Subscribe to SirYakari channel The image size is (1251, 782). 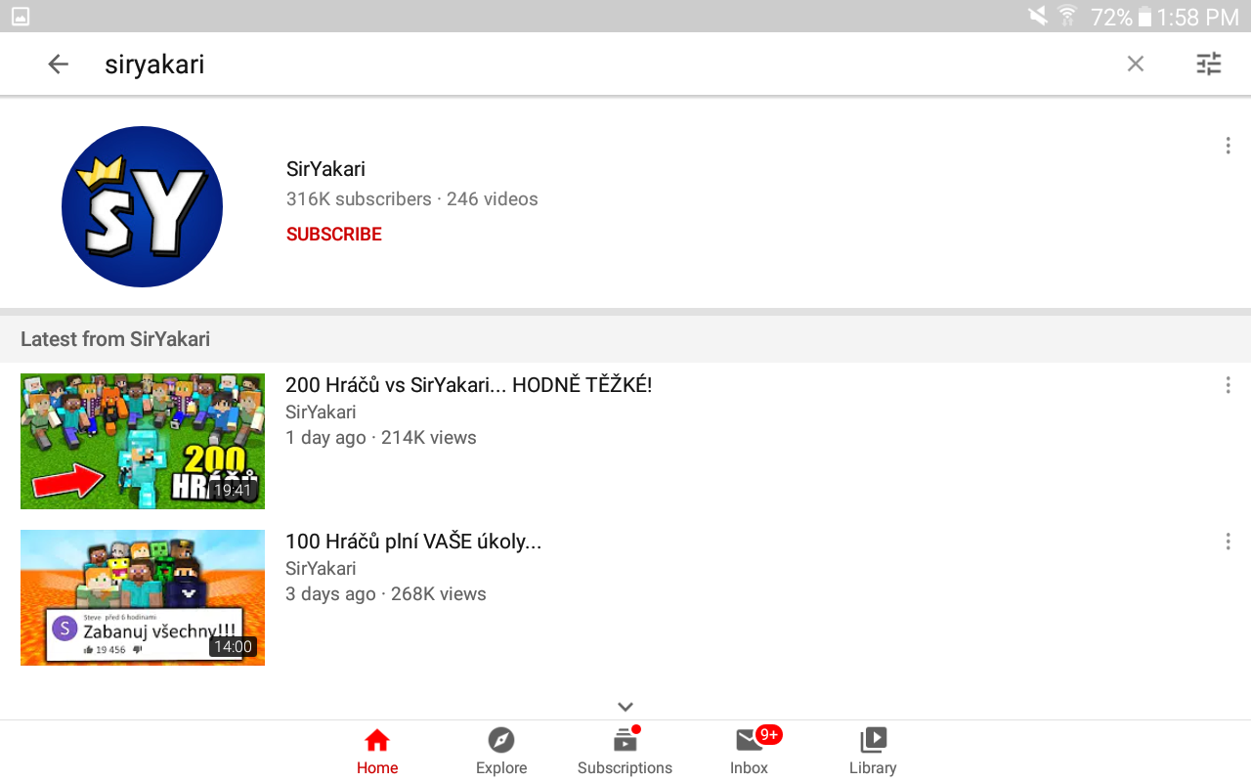334,235
